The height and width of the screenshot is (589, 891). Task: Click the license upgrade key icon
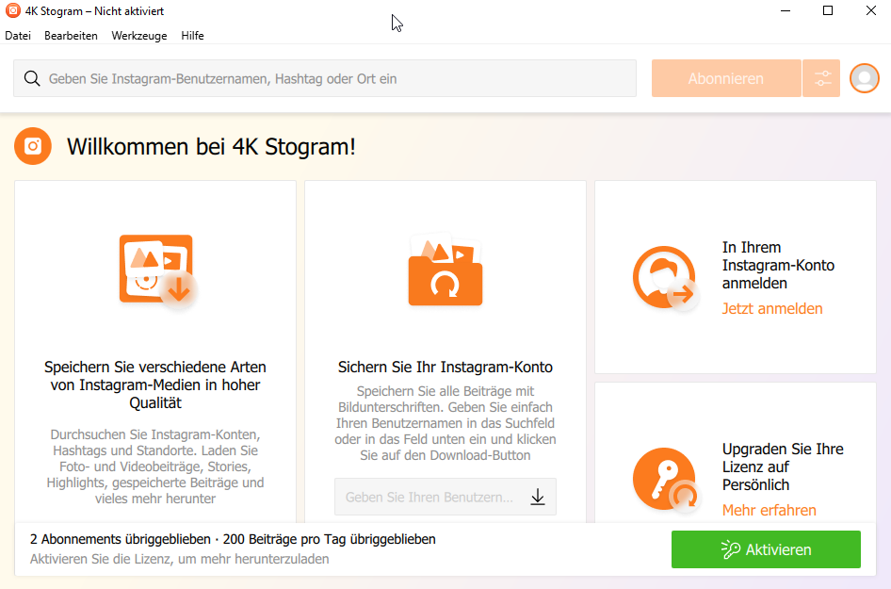coord(665,480)
